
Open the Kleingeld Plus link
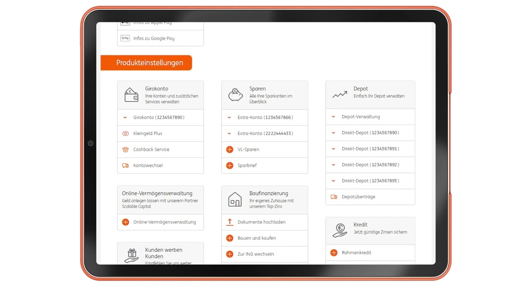[x=148, y=134]
